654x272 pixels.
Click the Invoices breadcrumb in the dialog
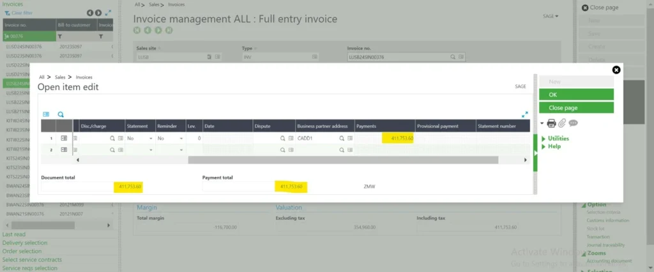pyautogui.click(x=84, y=77)
